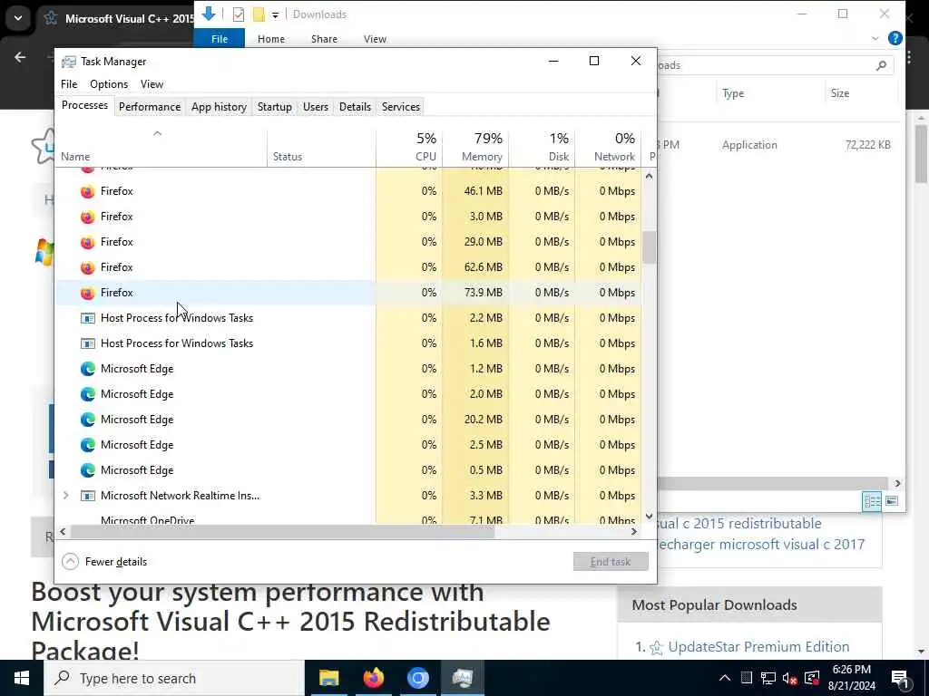Click the Microsoft Network Realtime Inspection icon
The width and height of the screenshot is (929, 696).
click(88, 496)
